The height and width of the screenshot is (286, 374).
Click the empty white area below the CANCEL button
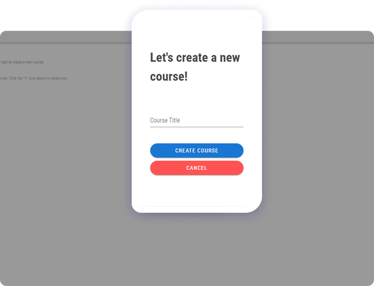click(196, 190)
